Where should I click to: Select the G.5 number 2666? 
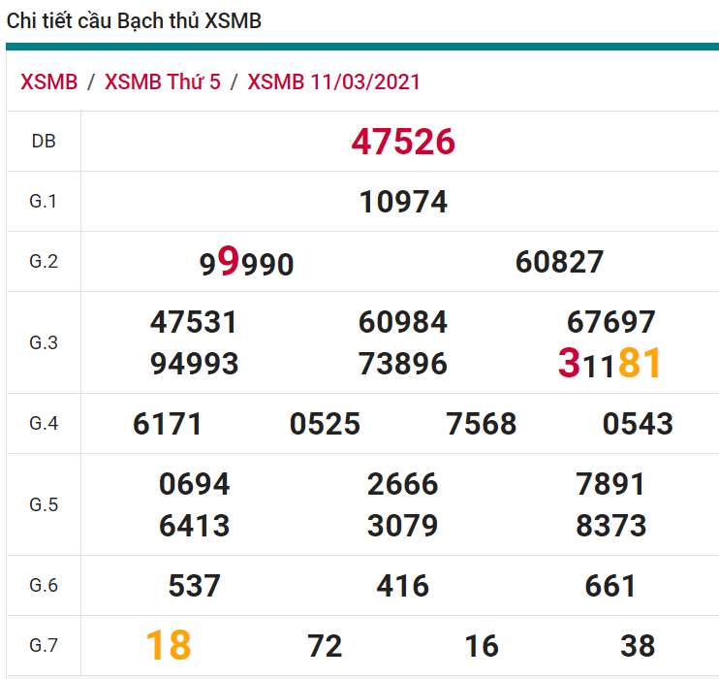403,484
